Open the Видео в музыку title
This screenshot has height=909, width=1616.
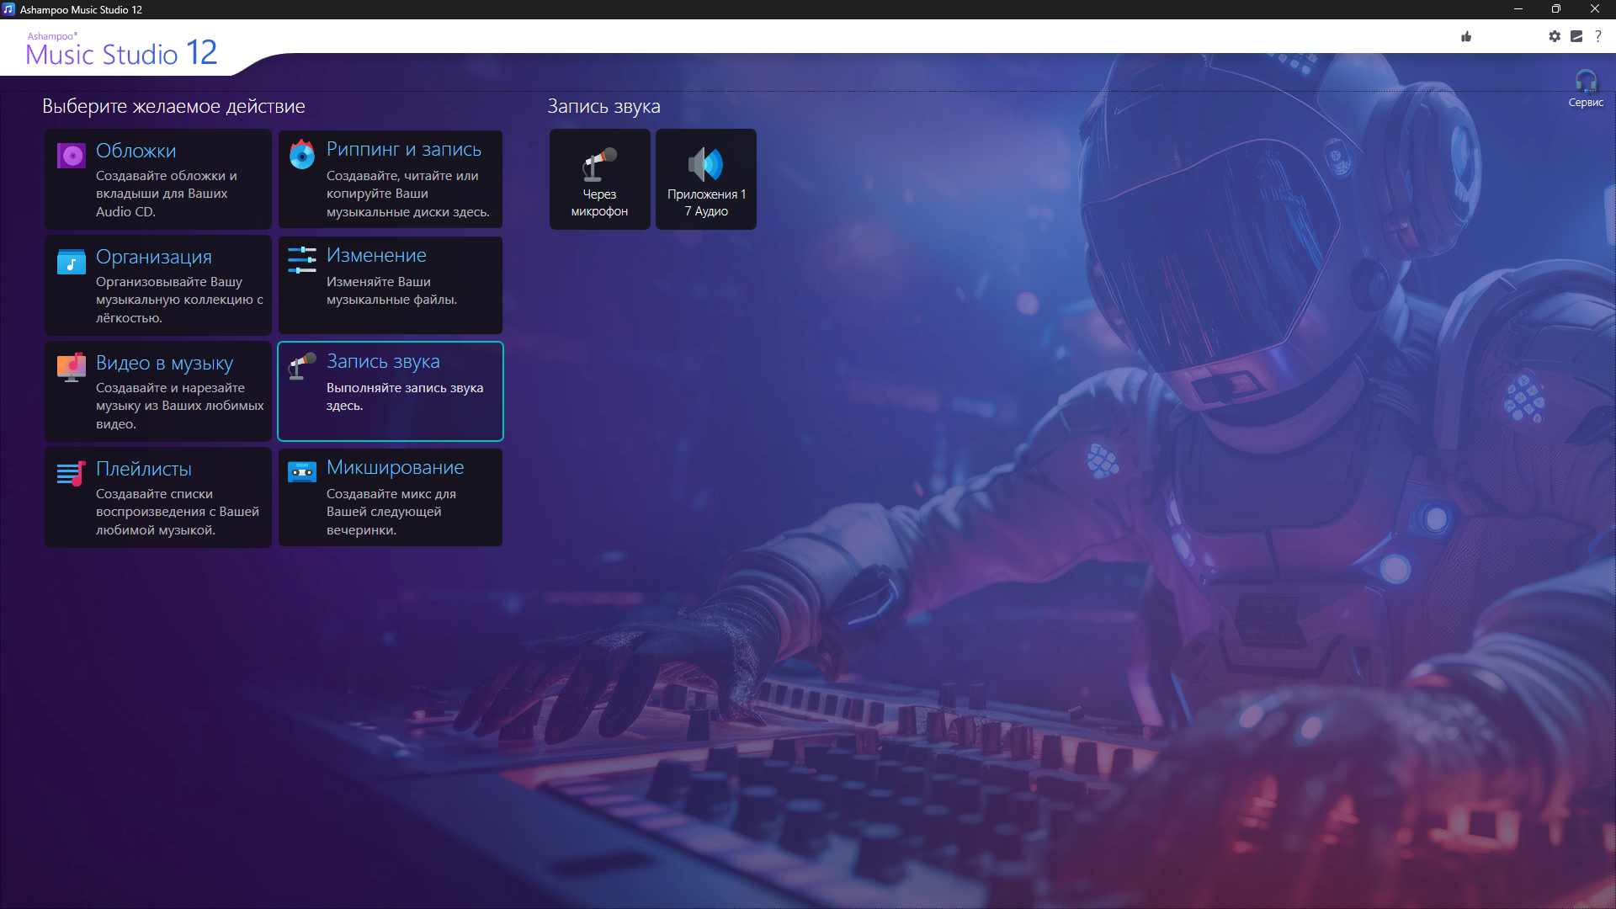[164, 363]
